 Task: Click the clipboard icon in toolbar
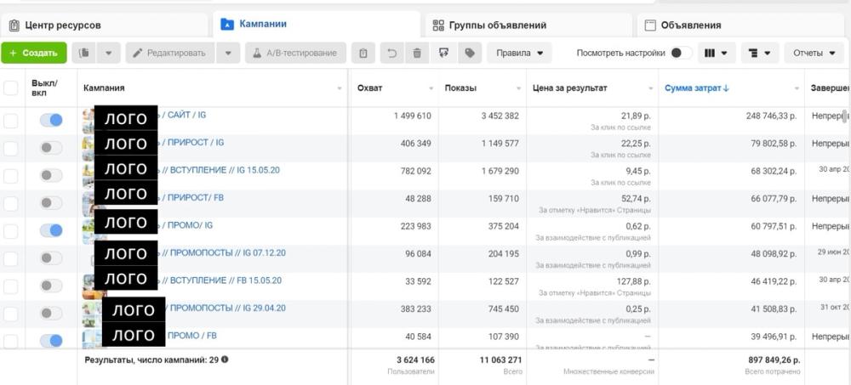[x=363, y=54]
